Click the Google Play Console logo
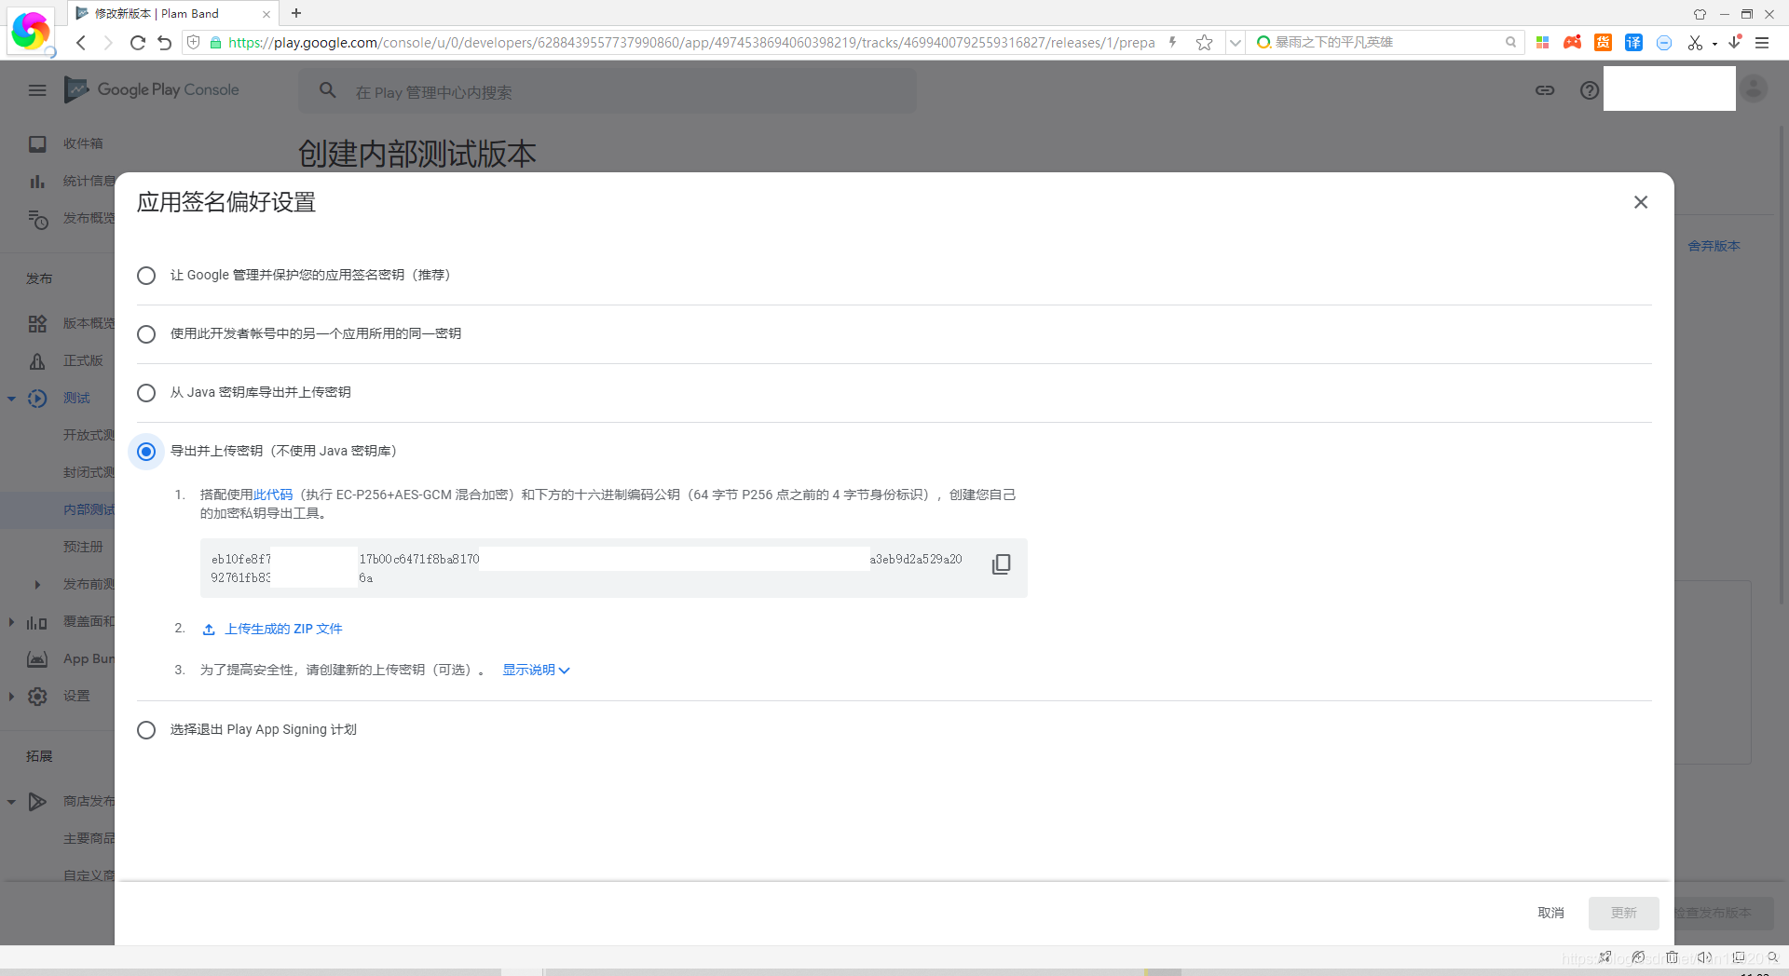1789x976 pixels. 152,89
